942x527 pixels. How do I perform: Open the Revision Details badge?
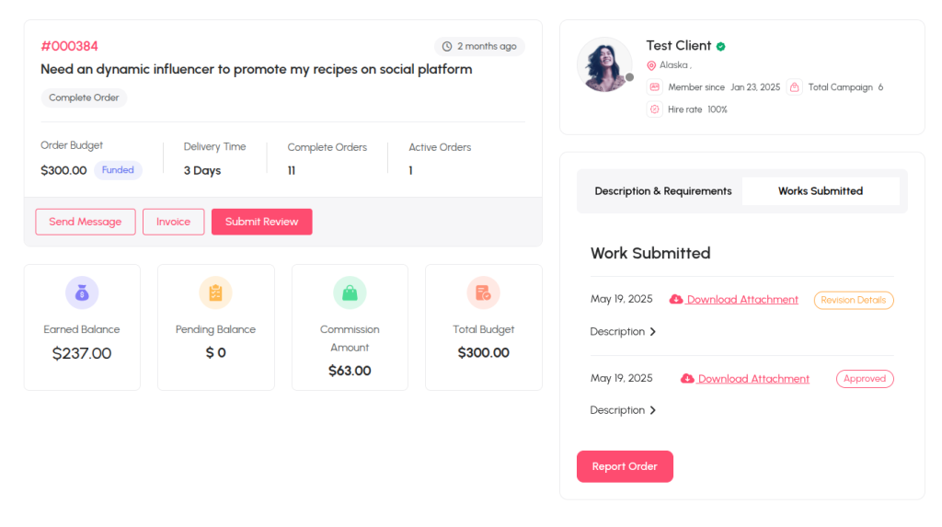[x=854, y=300]
